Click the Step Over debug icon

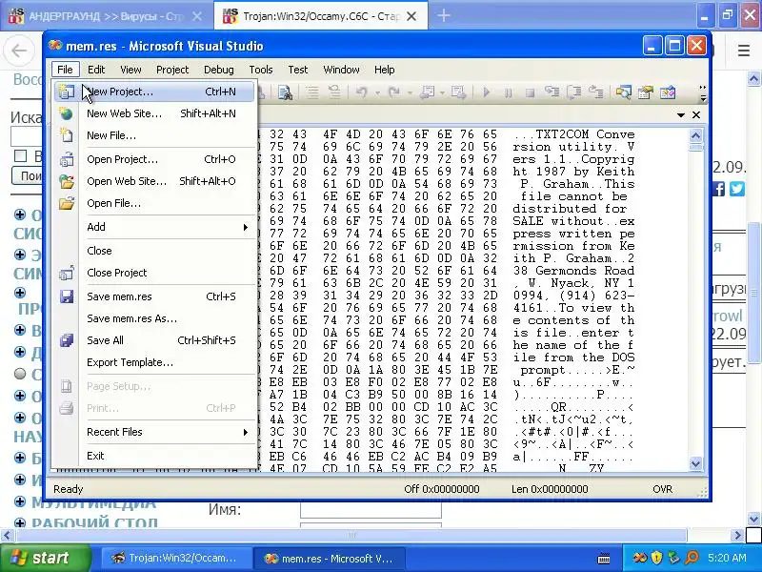click(574, 92)
